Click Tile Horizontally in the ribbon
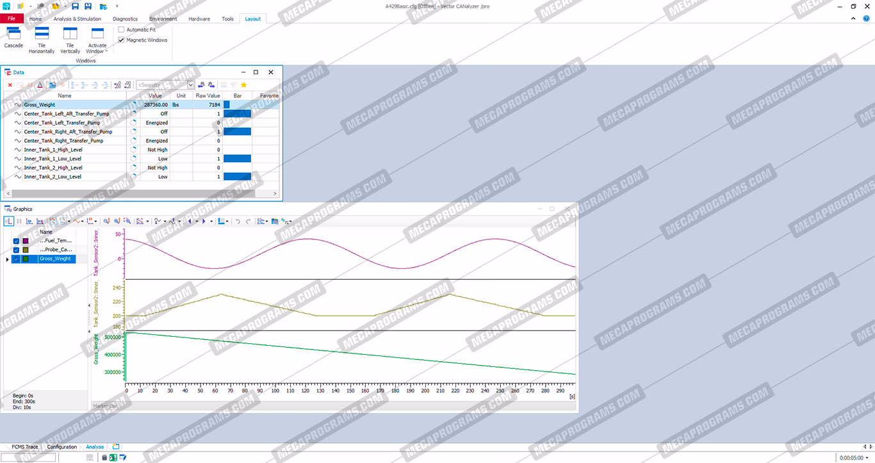Screen dimensions: 875x463 pyautogui.click(x=42, y=40)
